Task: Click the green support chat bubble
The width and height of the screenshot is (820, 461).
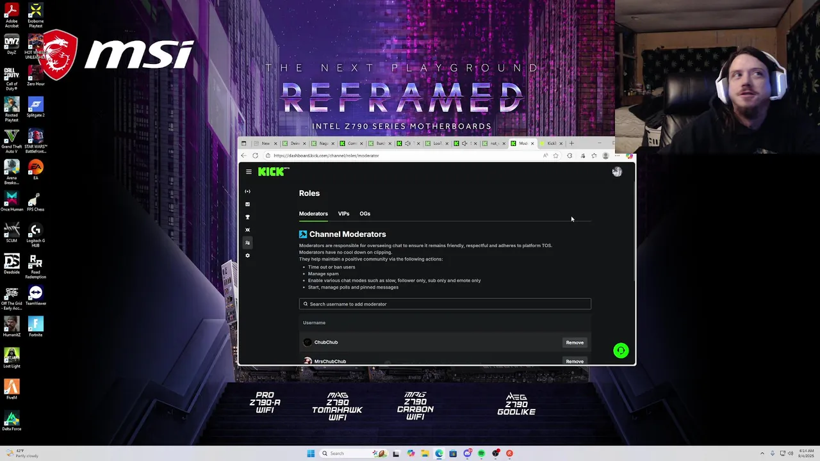Action: point(621,350)
